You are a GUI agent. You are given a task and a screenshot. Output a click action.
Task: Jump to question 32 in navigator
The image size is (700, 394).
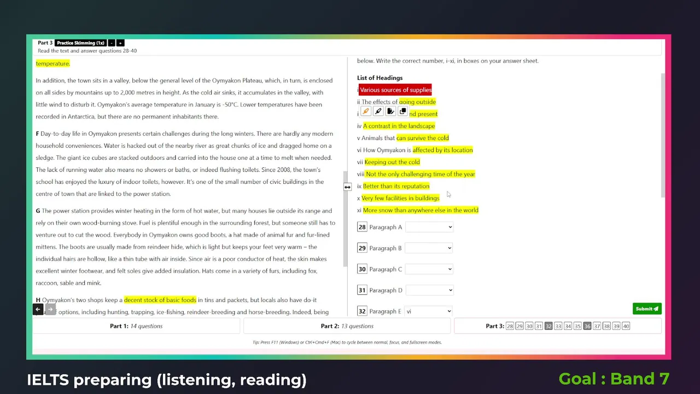point(549,326)
